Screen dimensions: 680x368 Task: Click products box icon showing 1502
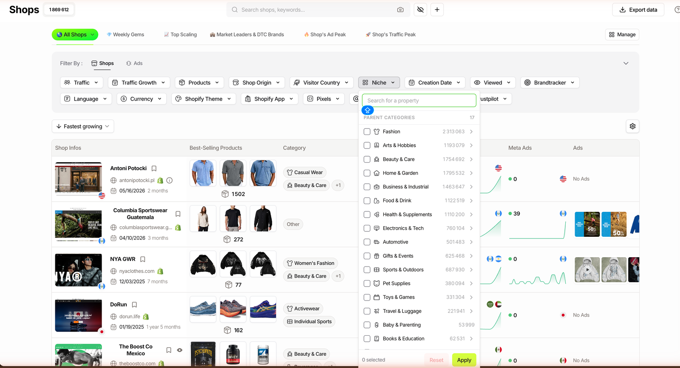coord(225,194)
